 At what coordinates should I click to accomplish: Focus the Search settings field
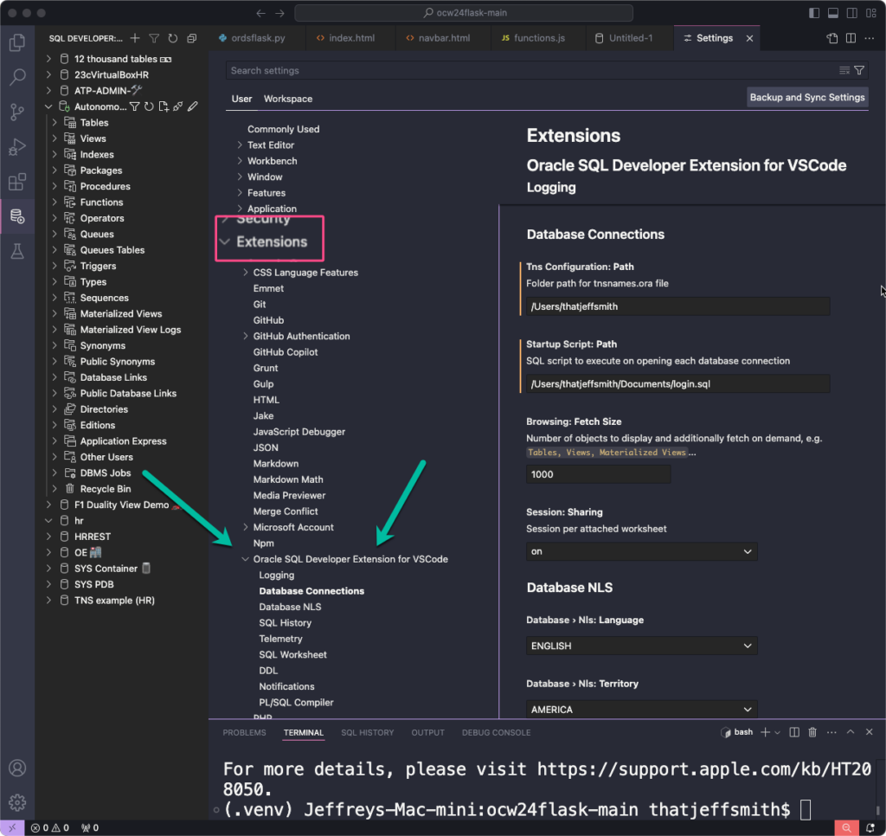(x=530, y=71)
